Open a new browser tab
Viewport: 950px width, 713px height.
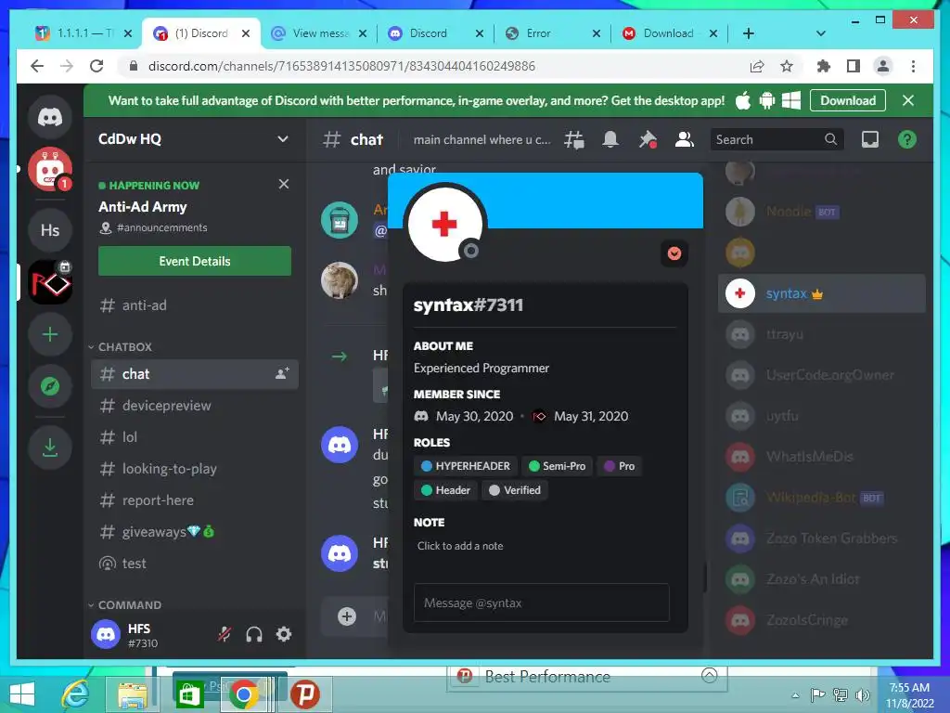[x=749, y=33]
